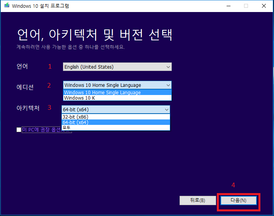Close the Windows 10 setup window

[x=264, y=6]
